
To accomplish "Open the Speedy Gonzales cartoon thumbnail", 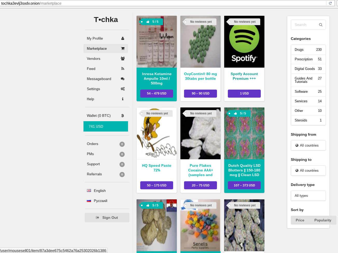I will coord(157,133).
